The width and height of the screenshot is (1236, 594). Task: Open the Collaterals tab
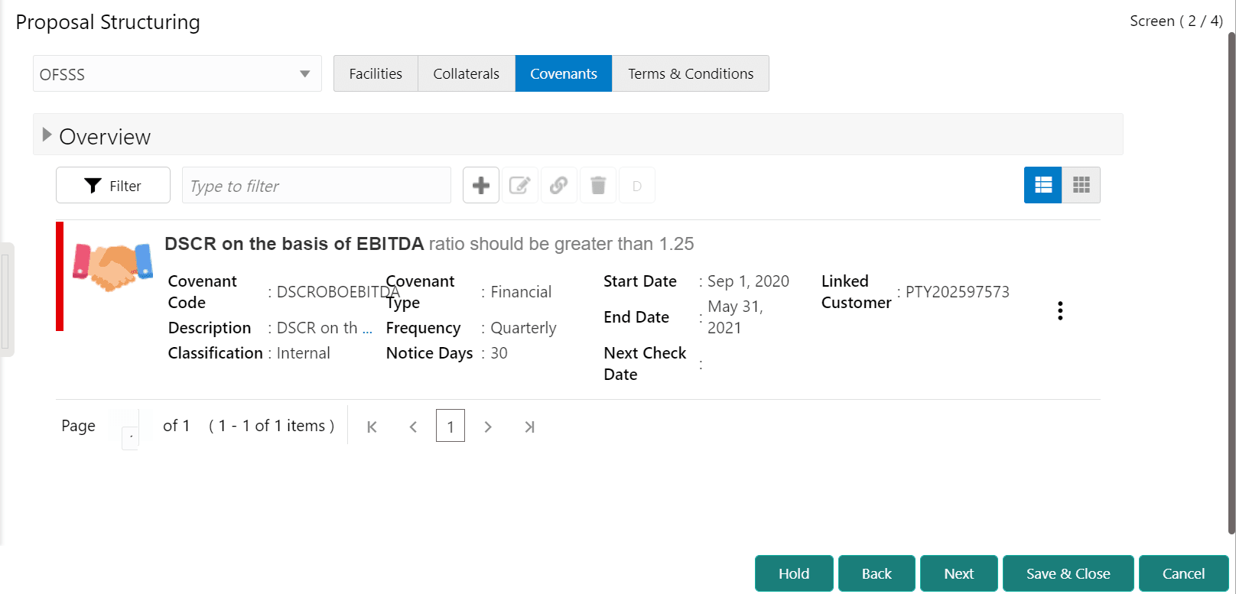[x=467, y=73]
